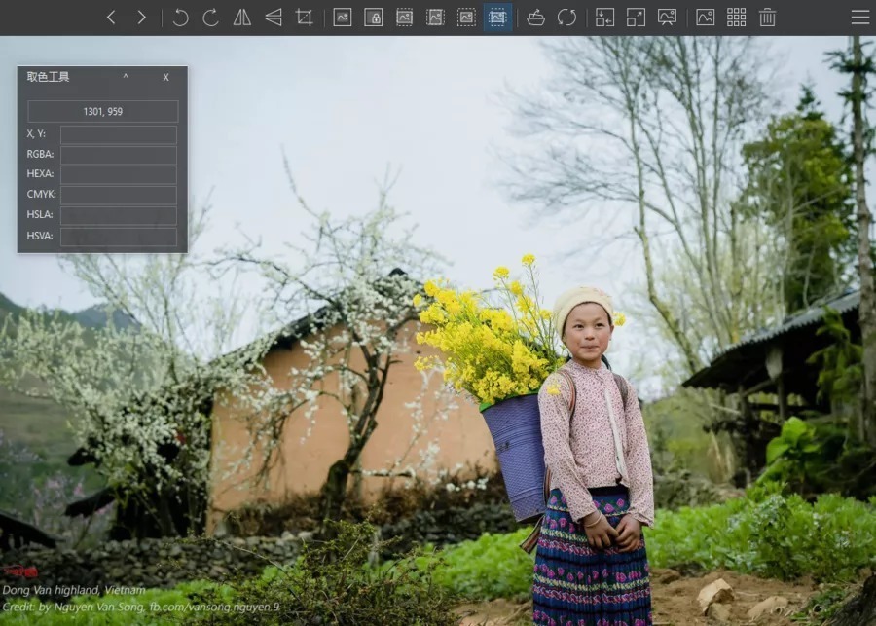The image size is (876, 626).
Task: Click the 1301, 959 color display box
Action: [102, 111]
